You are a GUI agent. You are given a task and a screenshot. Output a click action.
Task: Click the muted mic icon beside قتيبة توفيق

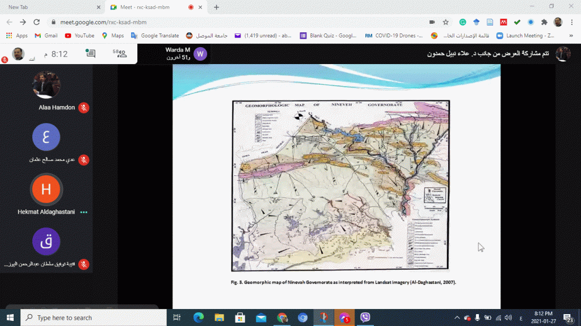[x=83, y=264]
